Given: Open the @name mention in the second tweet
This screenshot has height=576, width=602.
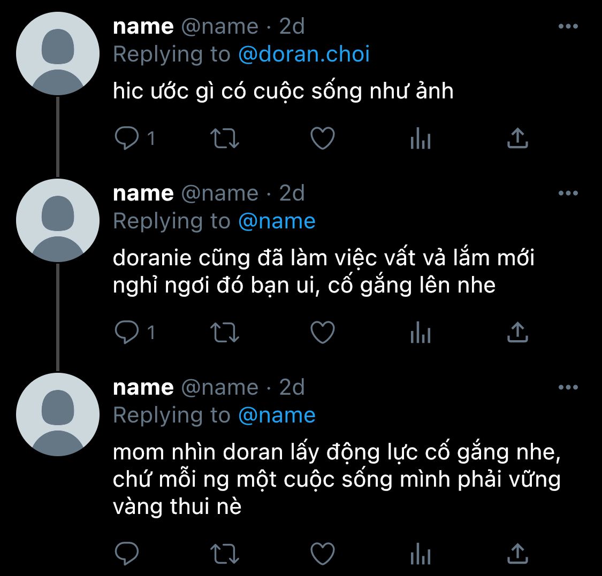Looking at the screenshot, I should pos(277,221).
